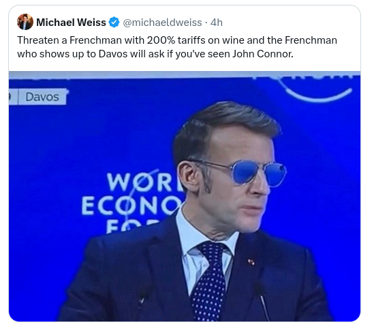The width and height of the screenshot is (372, 327).
Task: Open the 4h timestamp permalink
Action: click(x=217, y=23)
